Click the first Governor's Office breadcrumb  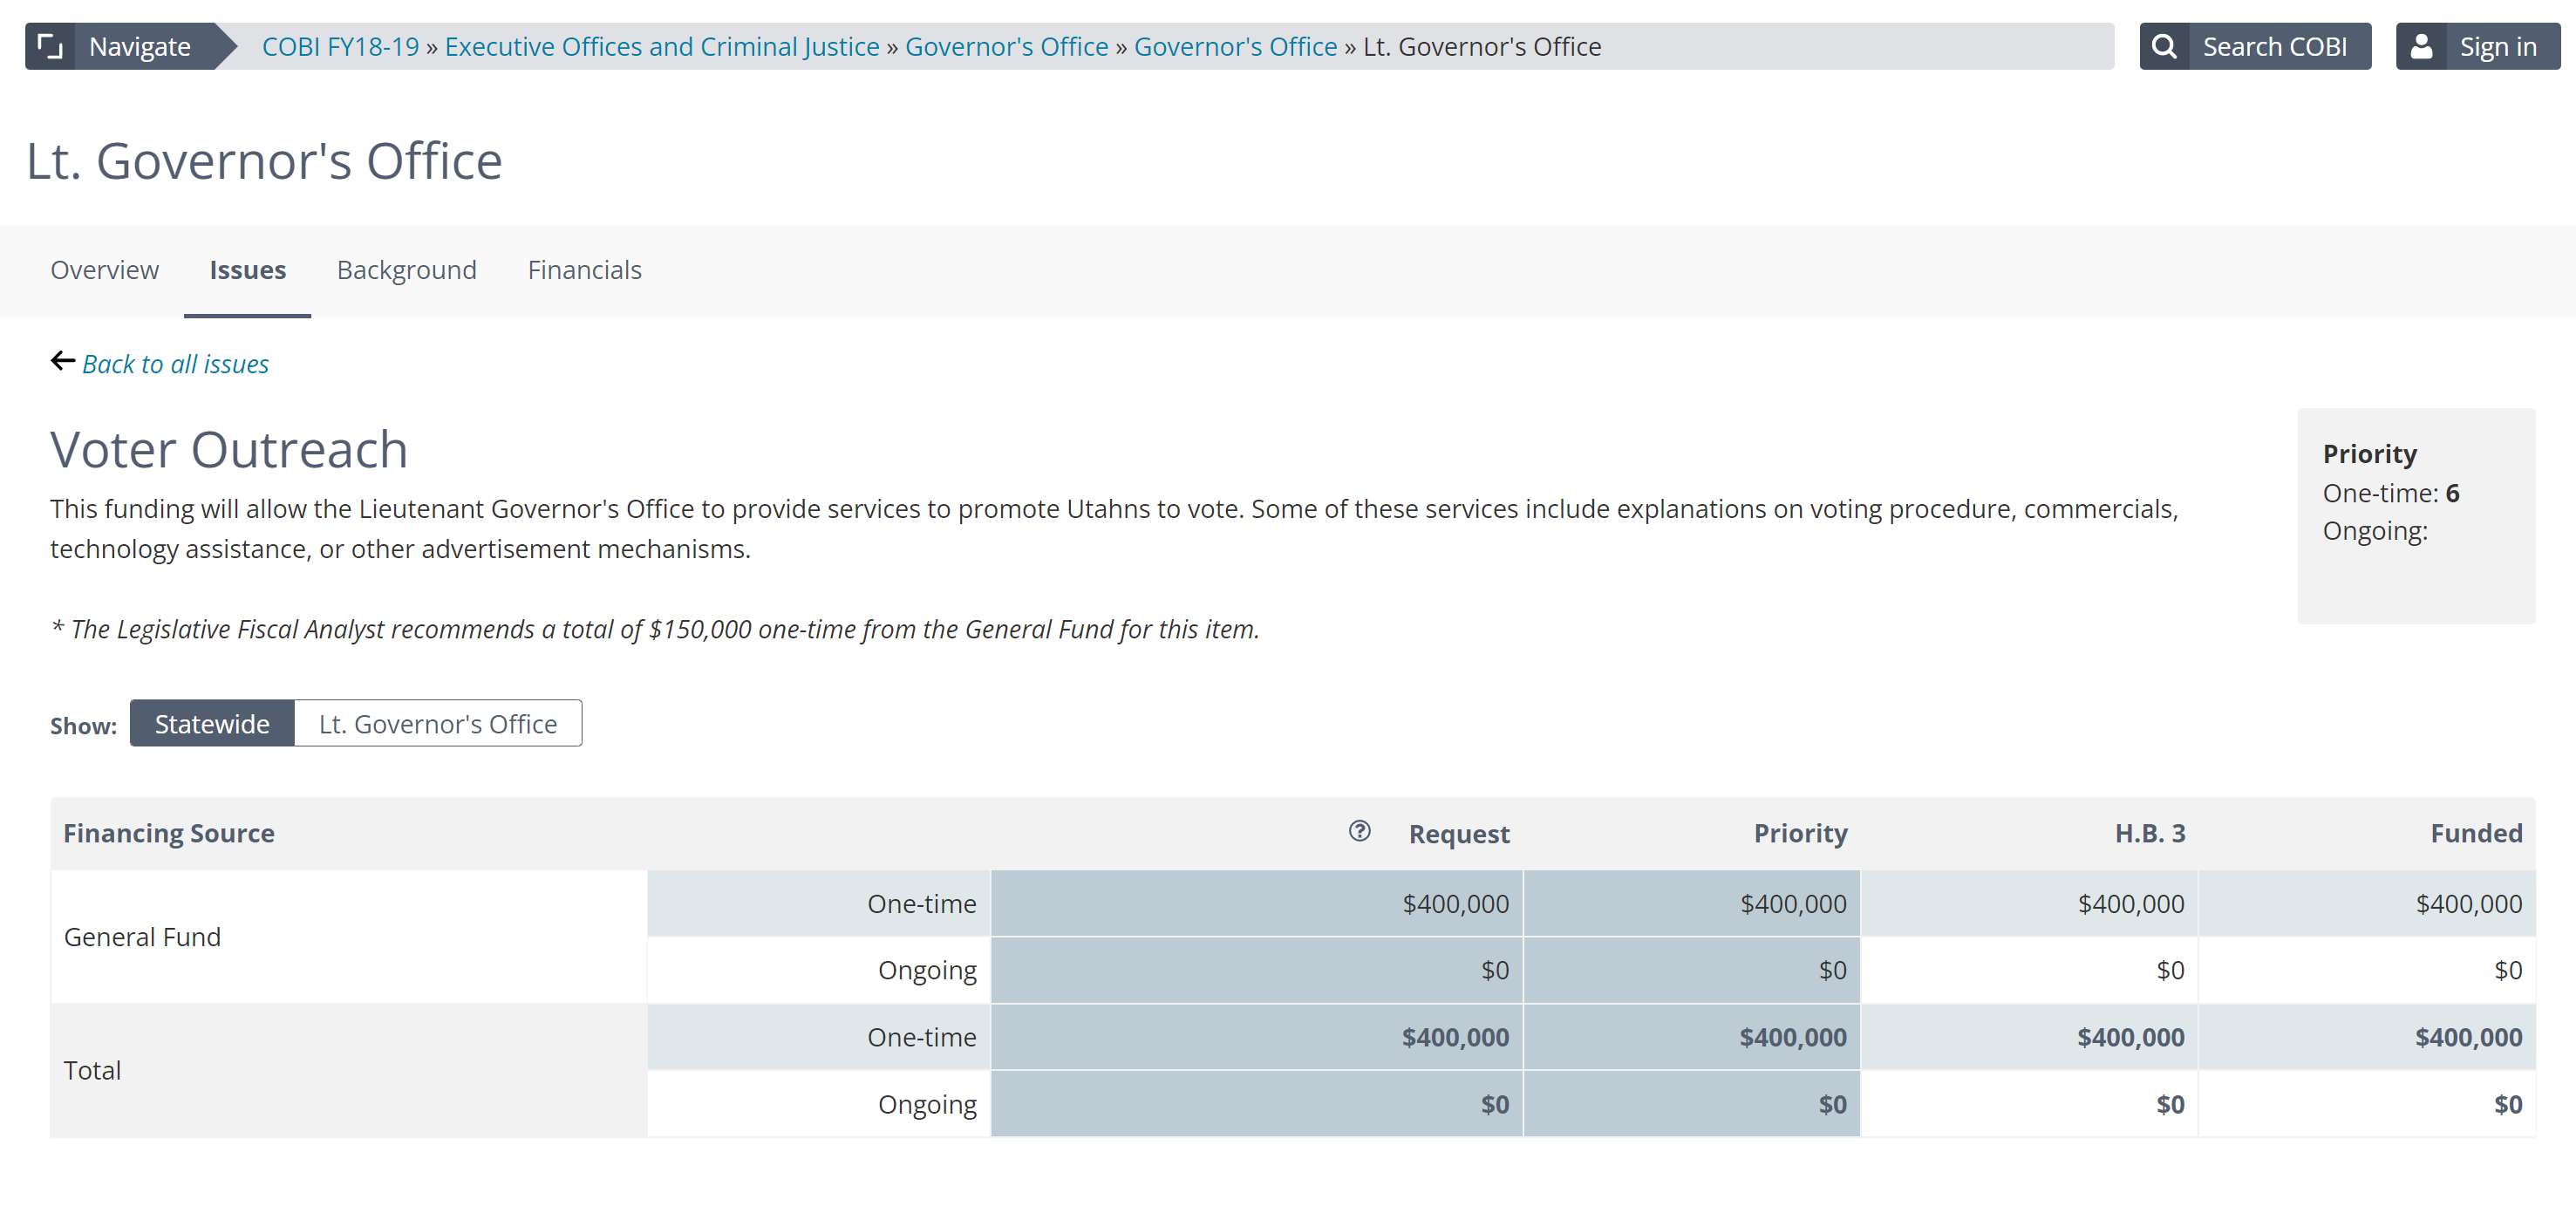[1006, 46]
